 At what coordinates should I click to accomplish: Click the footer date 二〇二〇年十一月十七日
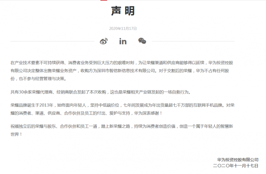tap(236, 166)
